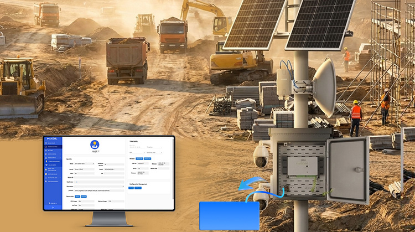Open the lower-left dropdown in Time Config

coord(137,153)
